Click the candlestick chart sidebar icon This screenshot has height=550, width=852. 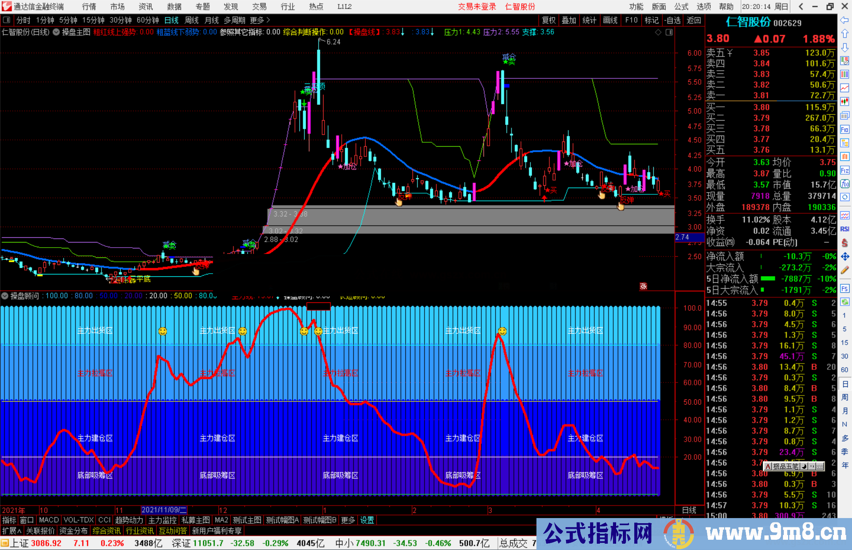click(x=845, y=102)
